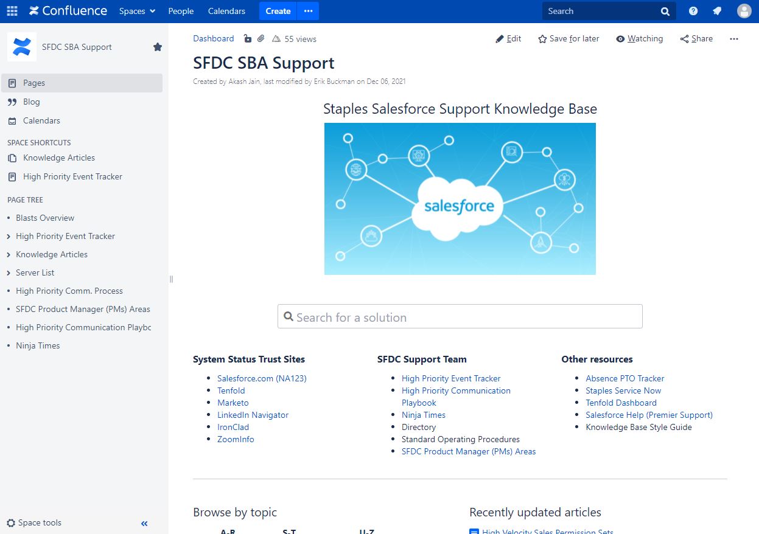The image size is (759, 534).
Task: Click Save for later
Action: [568, 38]
